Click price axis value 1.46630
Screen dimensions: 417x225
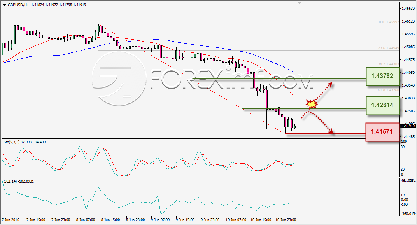click(408, 9)
